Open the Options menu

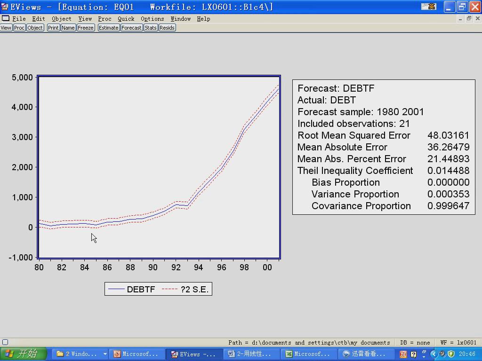coord(152,19)
